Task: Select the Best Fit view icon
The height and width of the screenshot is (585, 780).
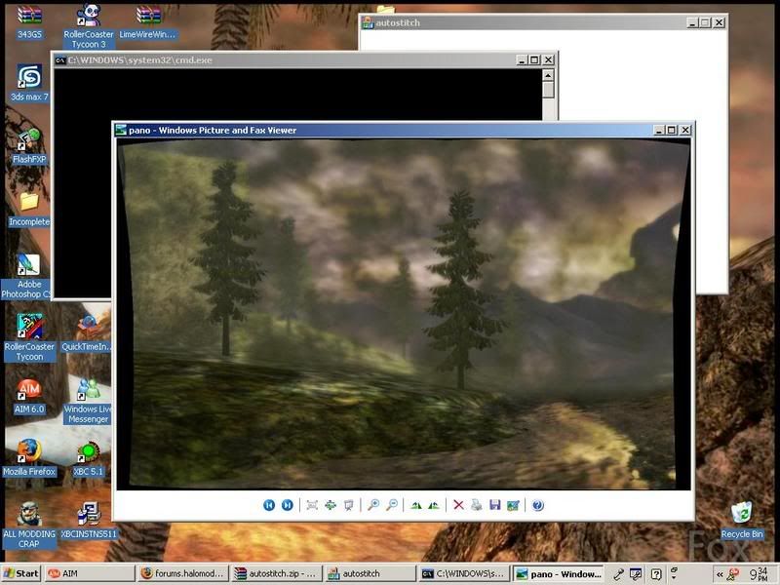Action: pos(312,505)
